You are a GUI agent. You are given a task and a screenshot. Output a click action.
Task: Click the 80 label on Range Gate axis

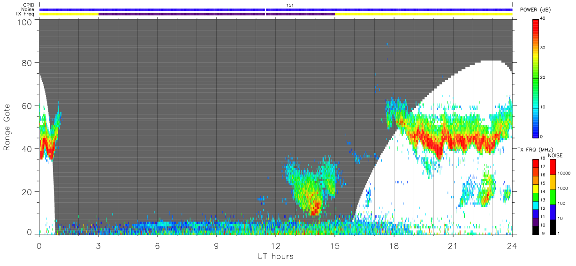coord(27,63)
